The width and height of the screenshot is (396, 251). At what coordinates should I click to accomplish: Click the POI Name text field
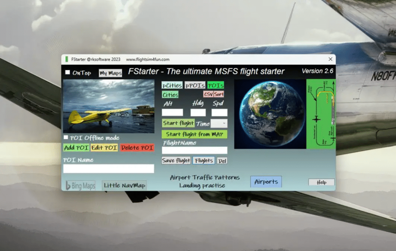pos(109,169)
